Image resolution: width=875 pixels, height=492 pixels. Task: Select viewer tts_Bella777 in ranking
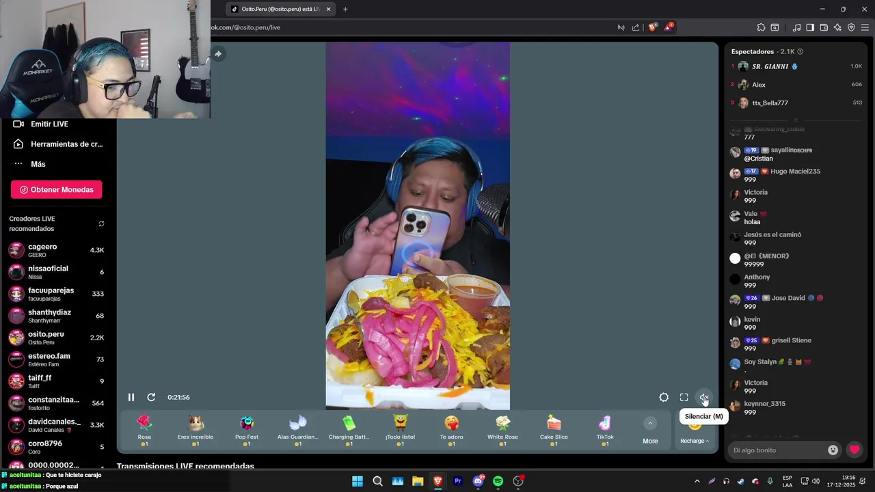click(796, 103)
